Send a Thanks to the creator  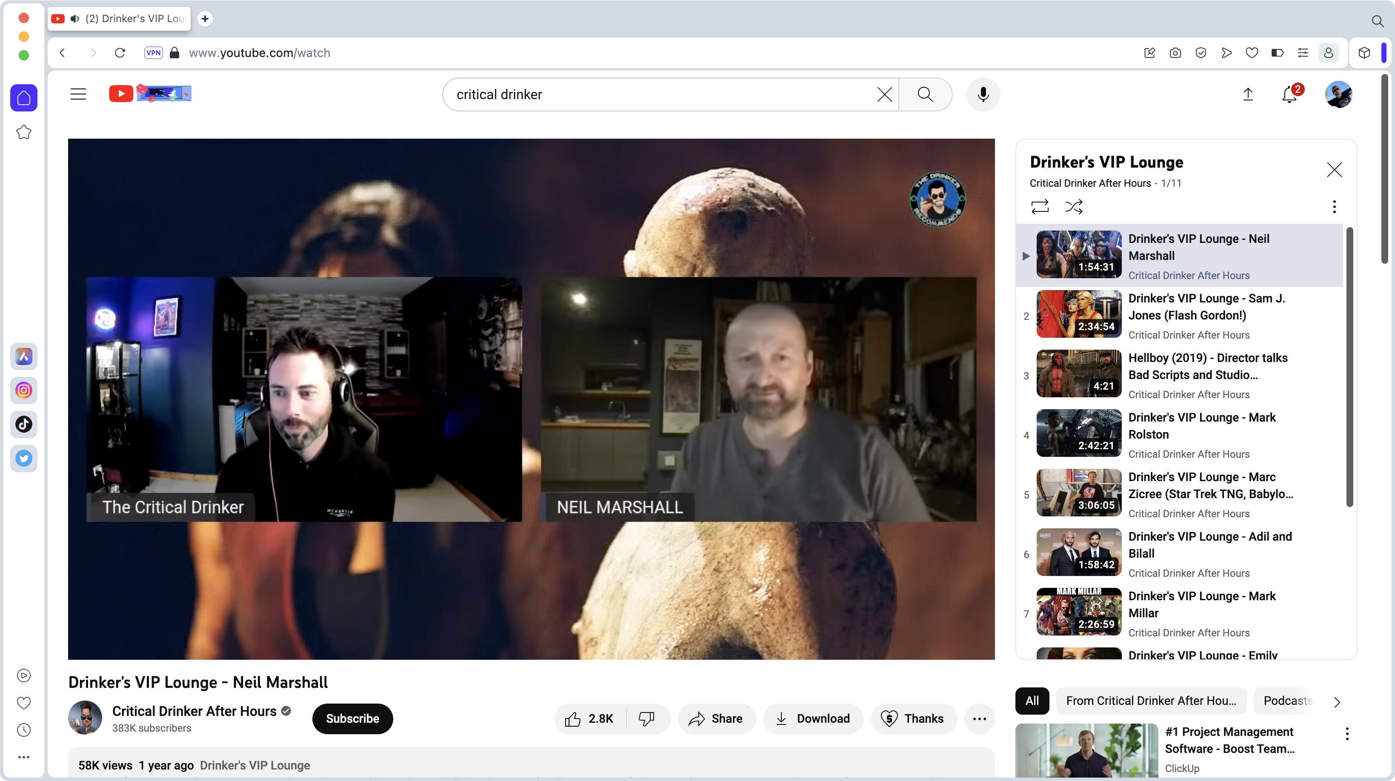tap(914, 719)
